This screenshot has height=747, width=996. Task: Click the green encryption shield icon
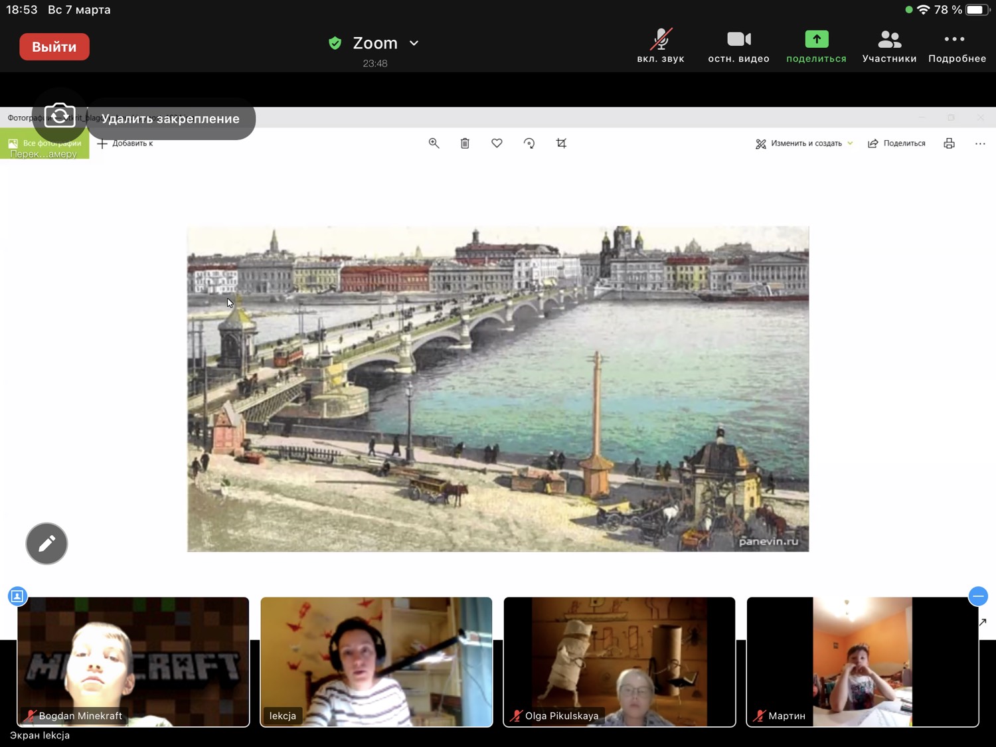tap(335, 43)
